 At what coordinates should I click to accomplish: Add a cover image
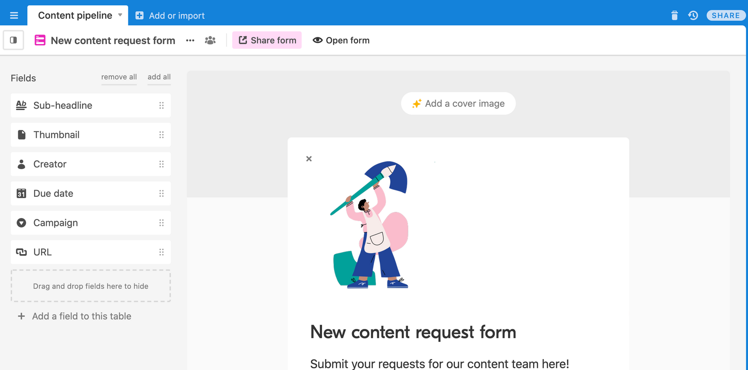tap(458, 103)
